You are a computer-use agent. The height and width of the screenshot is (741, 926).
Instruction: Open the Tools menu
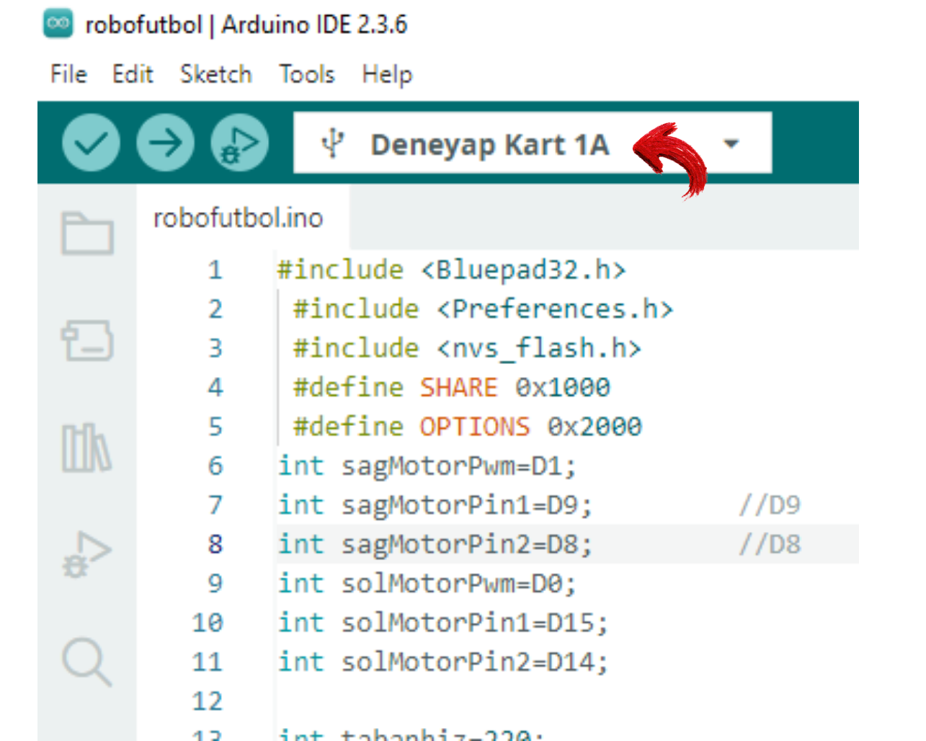pos(307,74)
